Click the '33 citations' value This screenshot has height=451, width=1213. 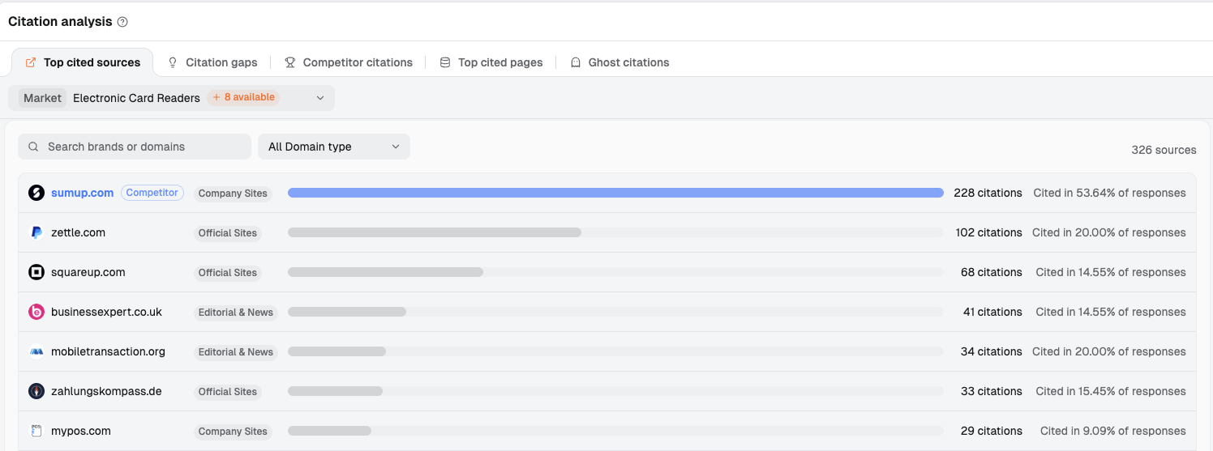[x=992, y=391]
